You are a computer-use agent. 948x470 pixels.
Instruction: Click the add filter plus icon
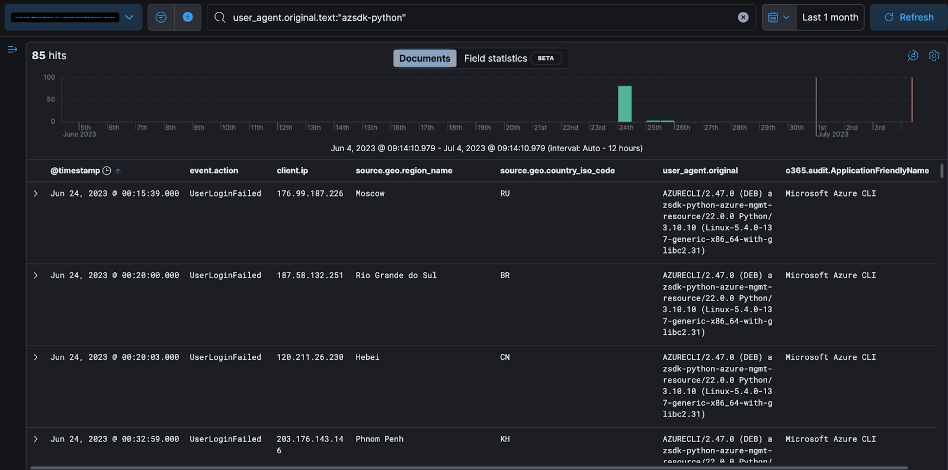pos(188,17)
